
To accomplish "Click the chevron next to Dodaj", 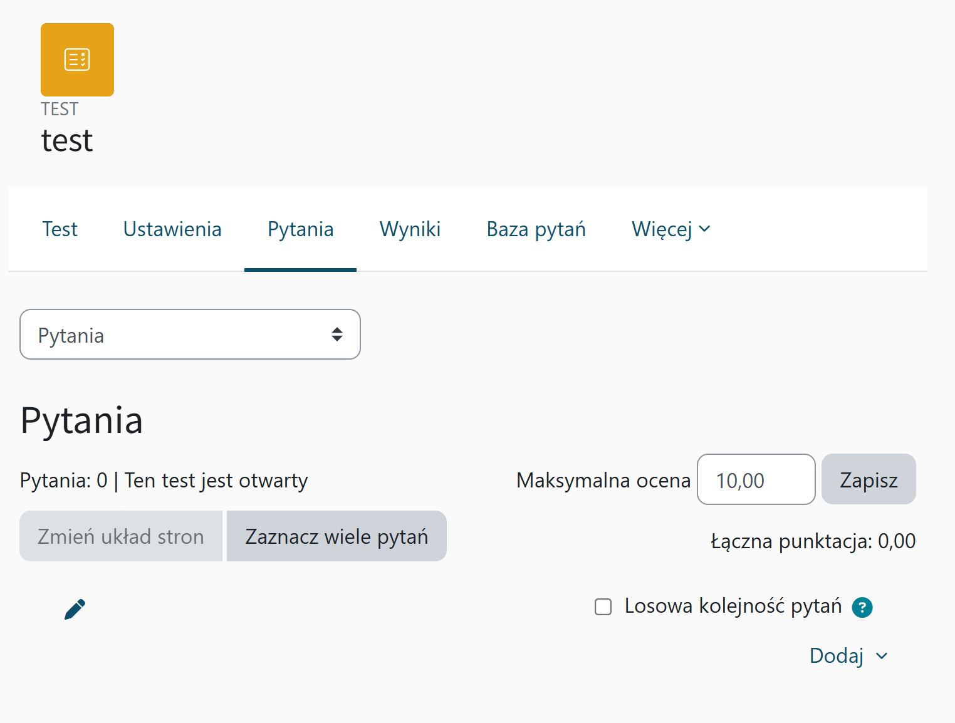I will coord(882,655).
